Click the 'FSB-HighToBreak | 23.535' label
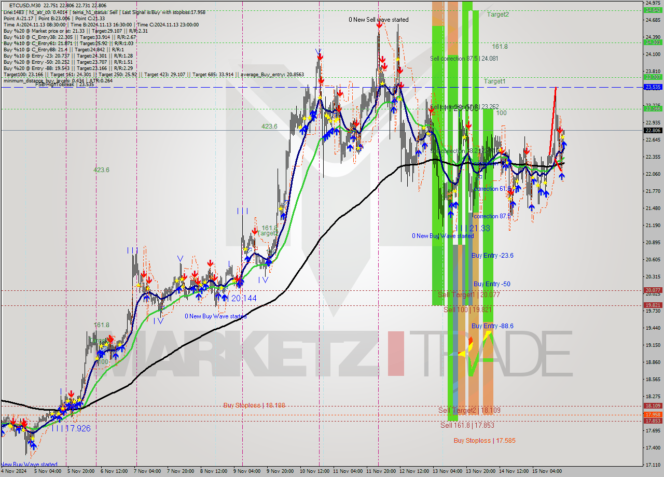Image resolution: width=664 pixels, height=477 pixels. tap(64, 85)
